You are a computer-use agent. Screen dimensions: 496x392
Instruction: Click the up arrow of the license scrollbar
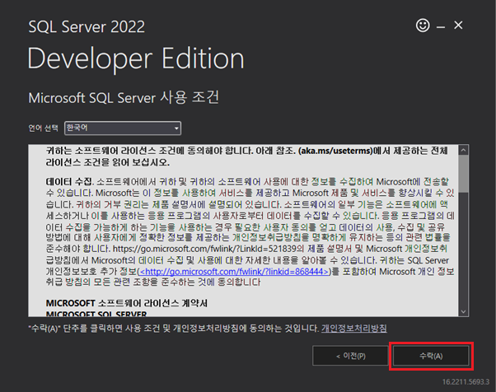pos(463,150)
